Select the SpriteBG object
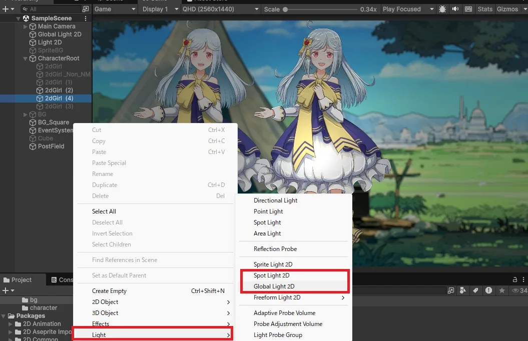 tap(51, 50)
